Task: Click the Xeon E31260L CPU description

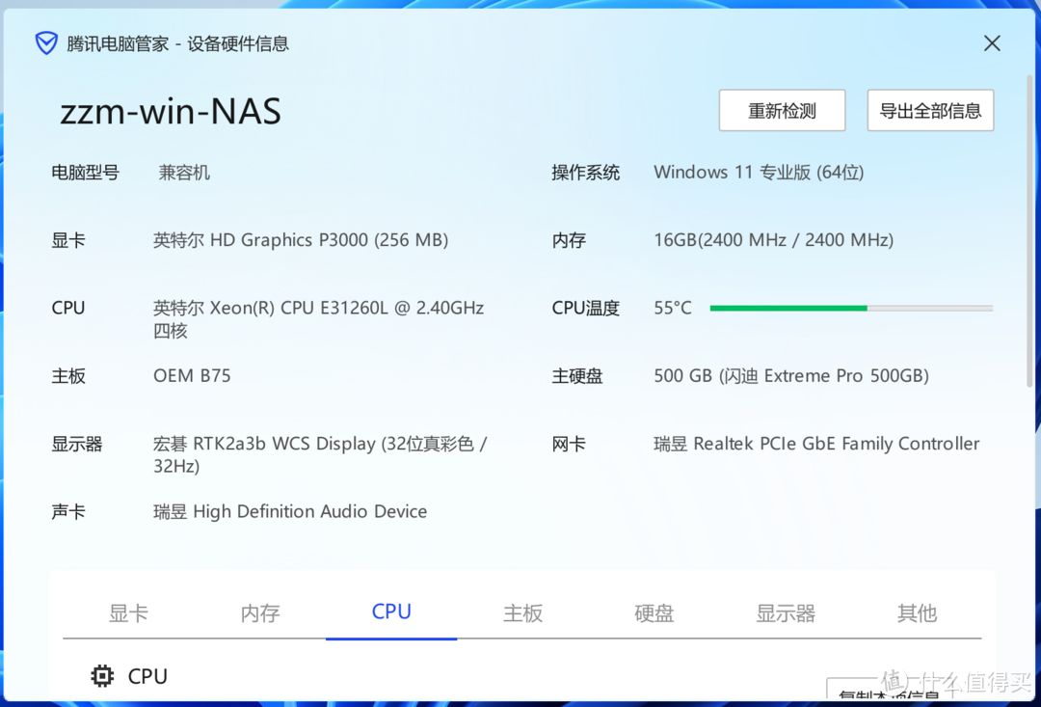Action: point(318,307)
